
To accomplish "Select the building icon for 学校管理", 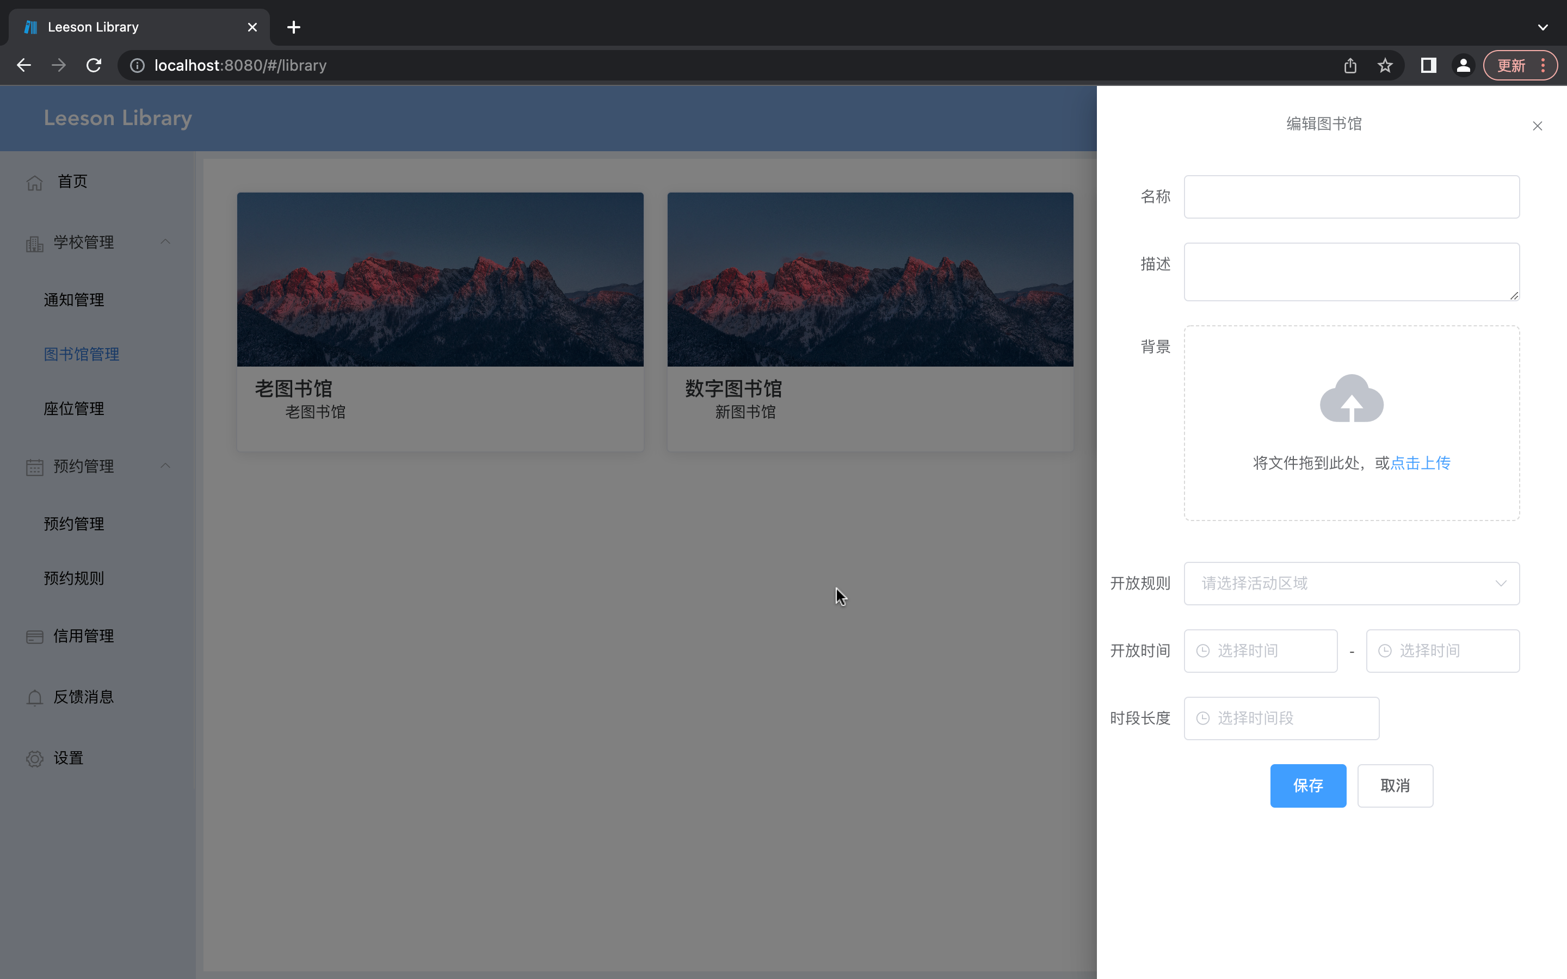I will click(x=34, y=243).
